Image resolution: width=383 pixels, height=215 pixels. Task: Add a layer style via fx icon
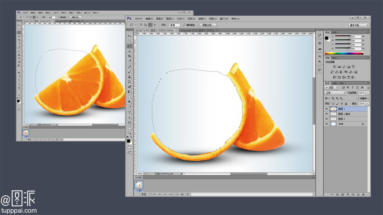[337, 194]
